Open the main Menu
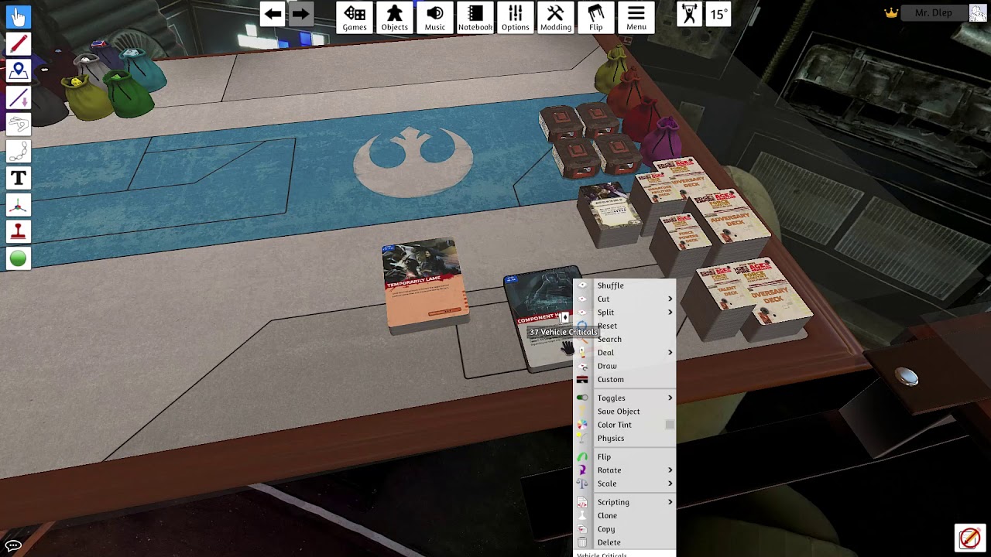 pyautogui.click(x=636, y=17)
